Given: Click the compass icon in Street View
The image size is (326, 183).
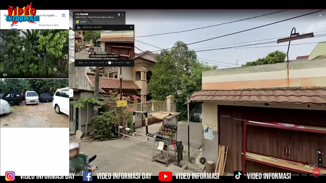Looking at the screenshot, I should (x=320, y=153).
